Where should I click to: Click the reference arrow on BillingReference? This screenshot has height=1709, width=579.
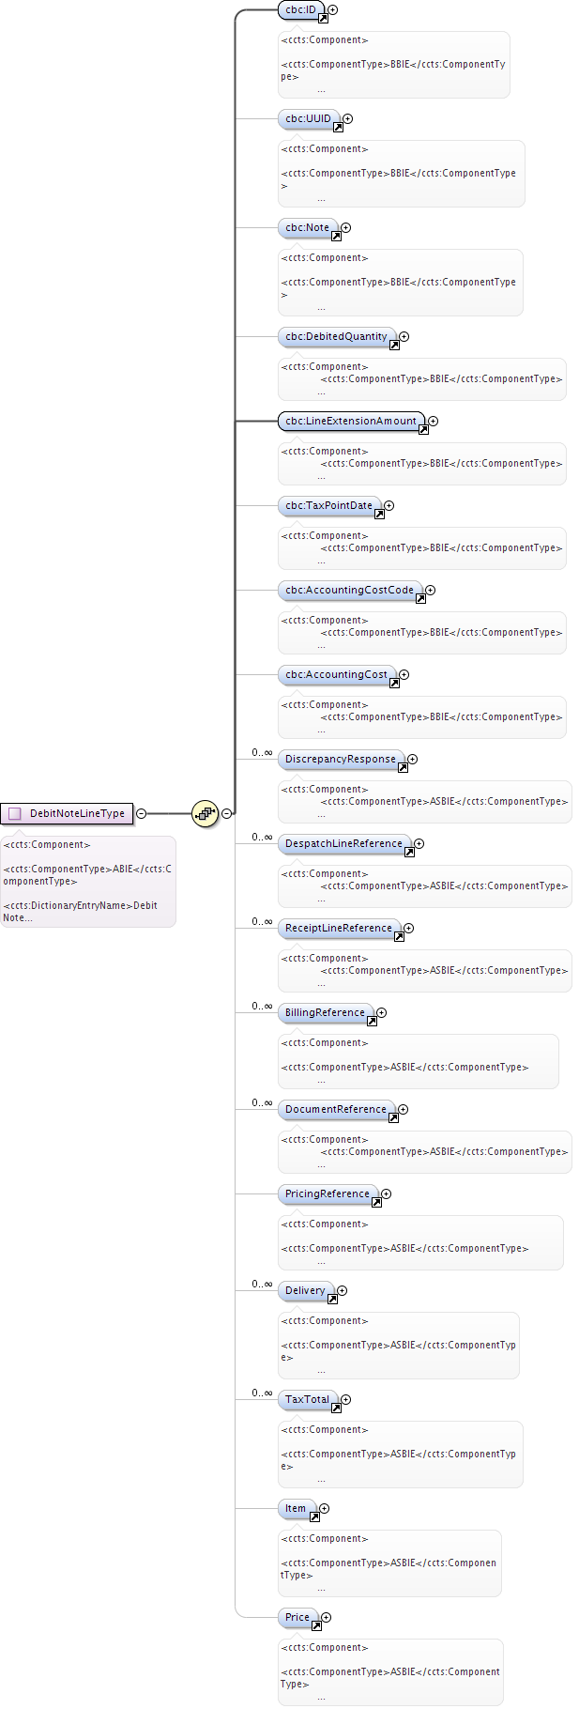pos(372,1021)
